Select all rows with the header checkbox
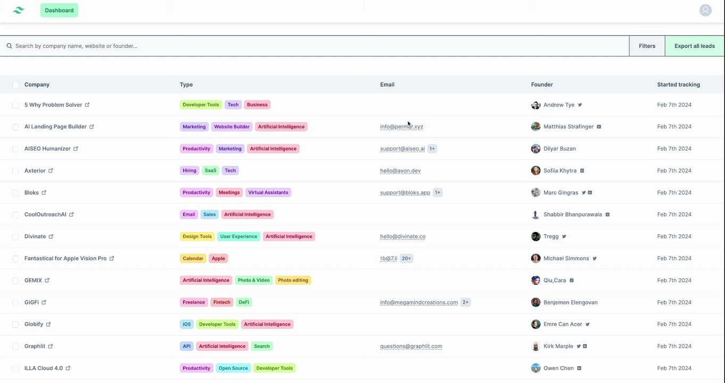This screenshot has width=725, height=383. click(x=15, y=85)
